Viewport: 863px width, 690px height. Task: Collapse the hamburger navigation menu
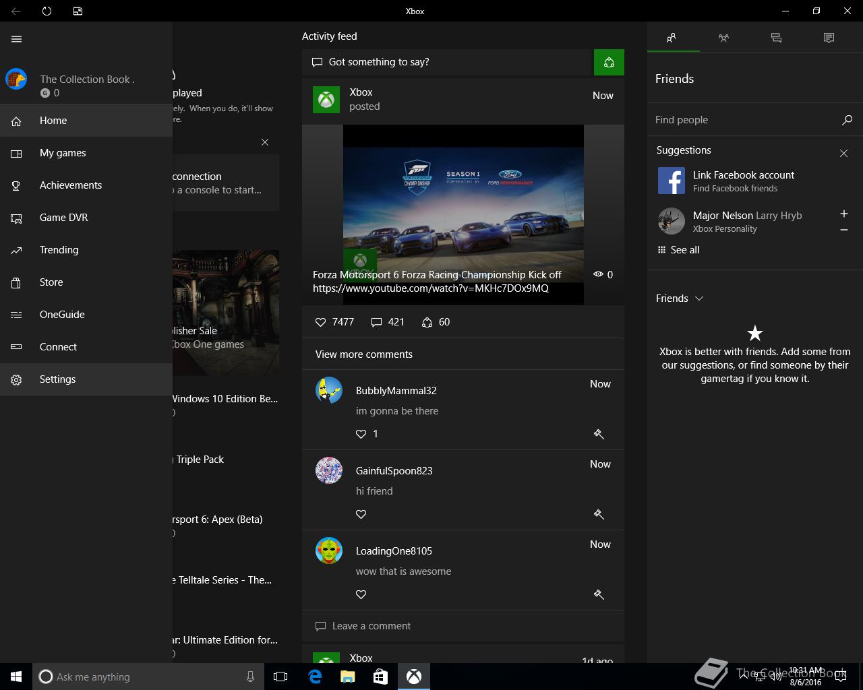[16, 39]
